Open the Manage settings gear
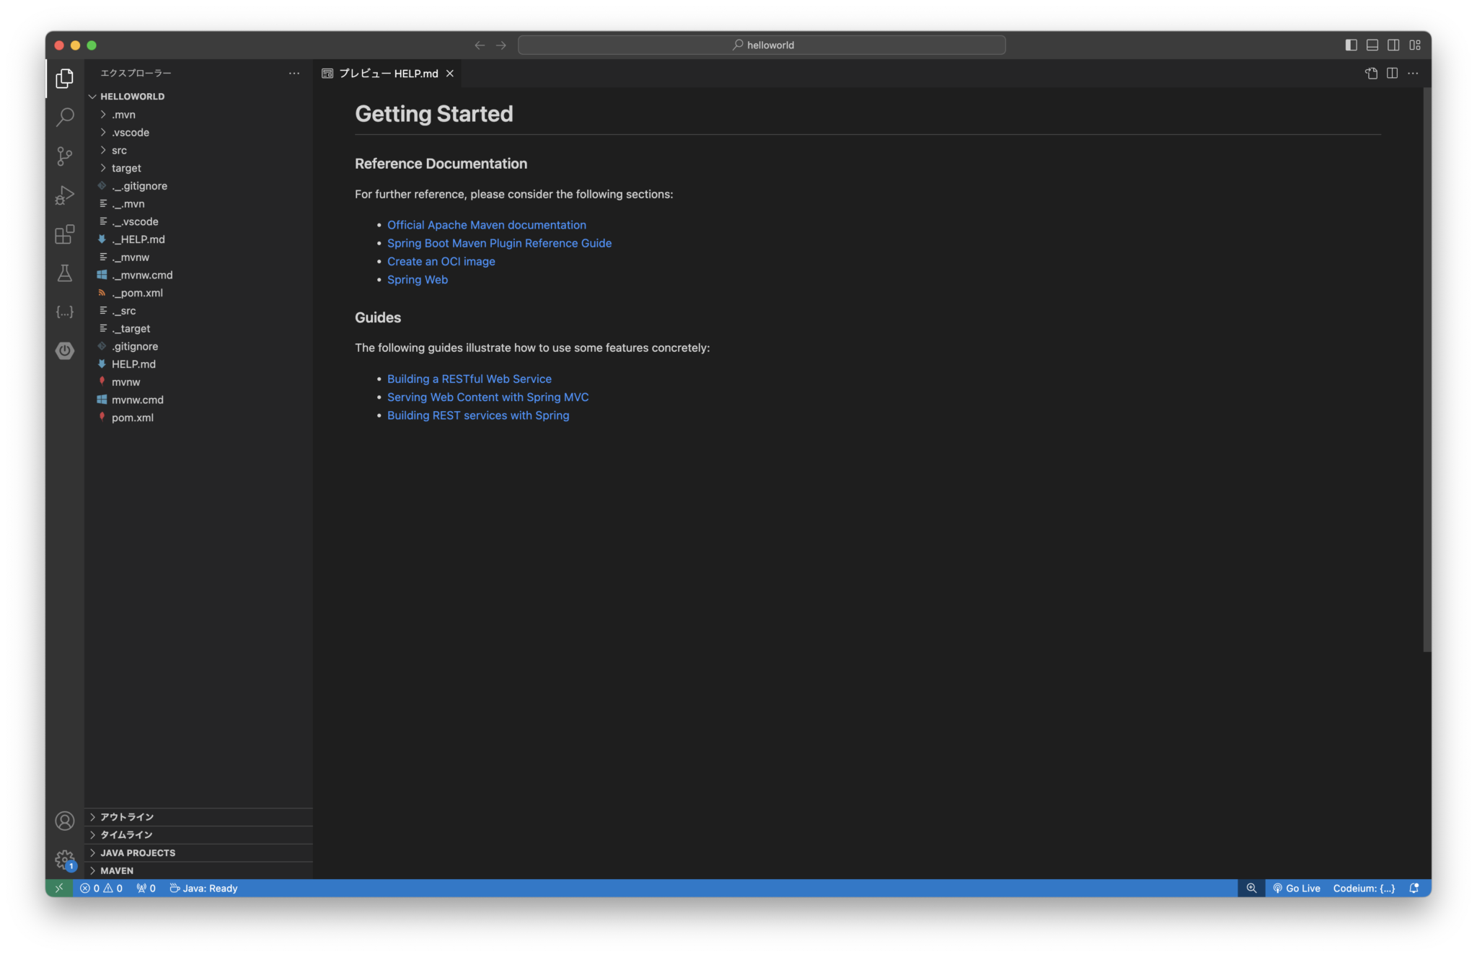The image size is (1477, 957). [64, 859]
